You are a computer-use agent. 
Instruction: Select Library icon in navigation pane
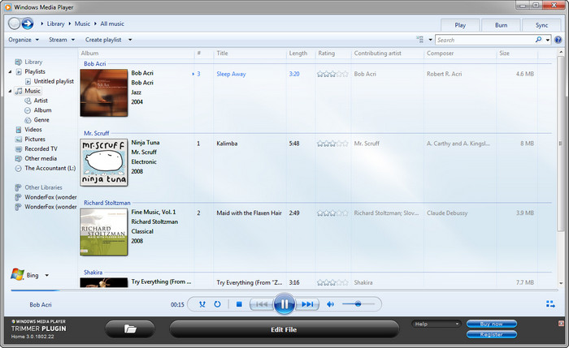pyautogui.click(x=18, y=62)
